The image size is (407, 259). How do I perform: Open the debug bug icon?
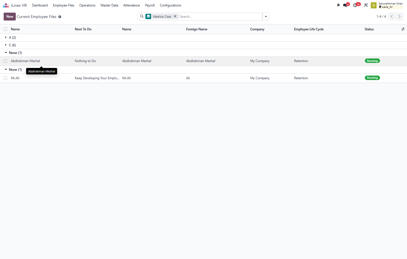pyautogui.click(x=338, y=5)
